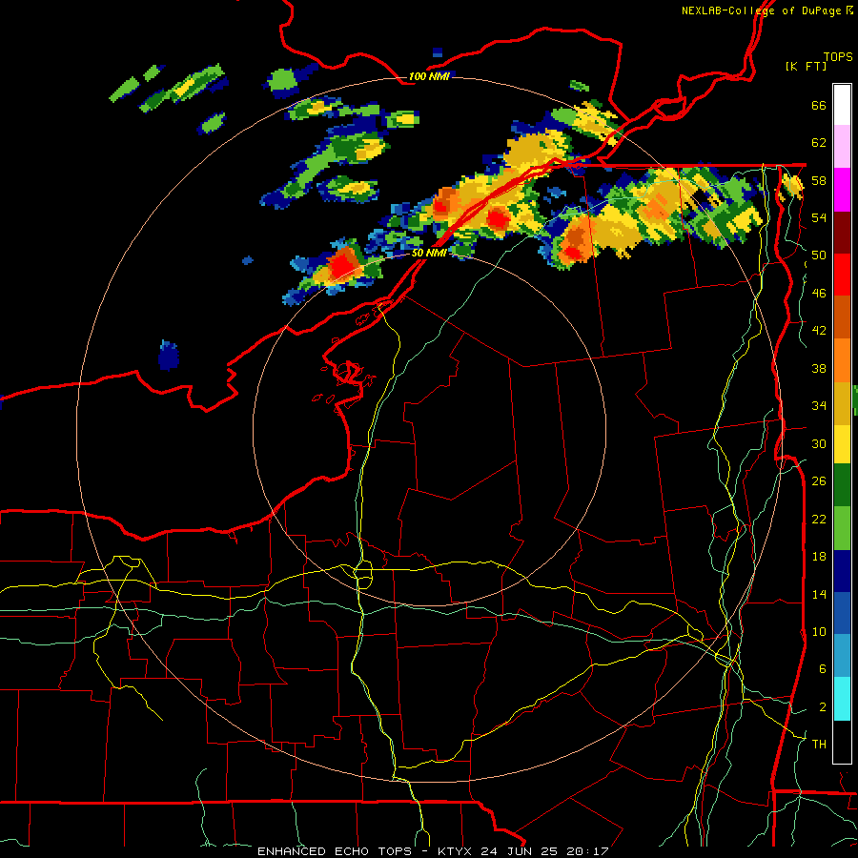Viewport: 858px width, 858px height.
Task: Click the '30' legend value
Action: click(819, 443)
